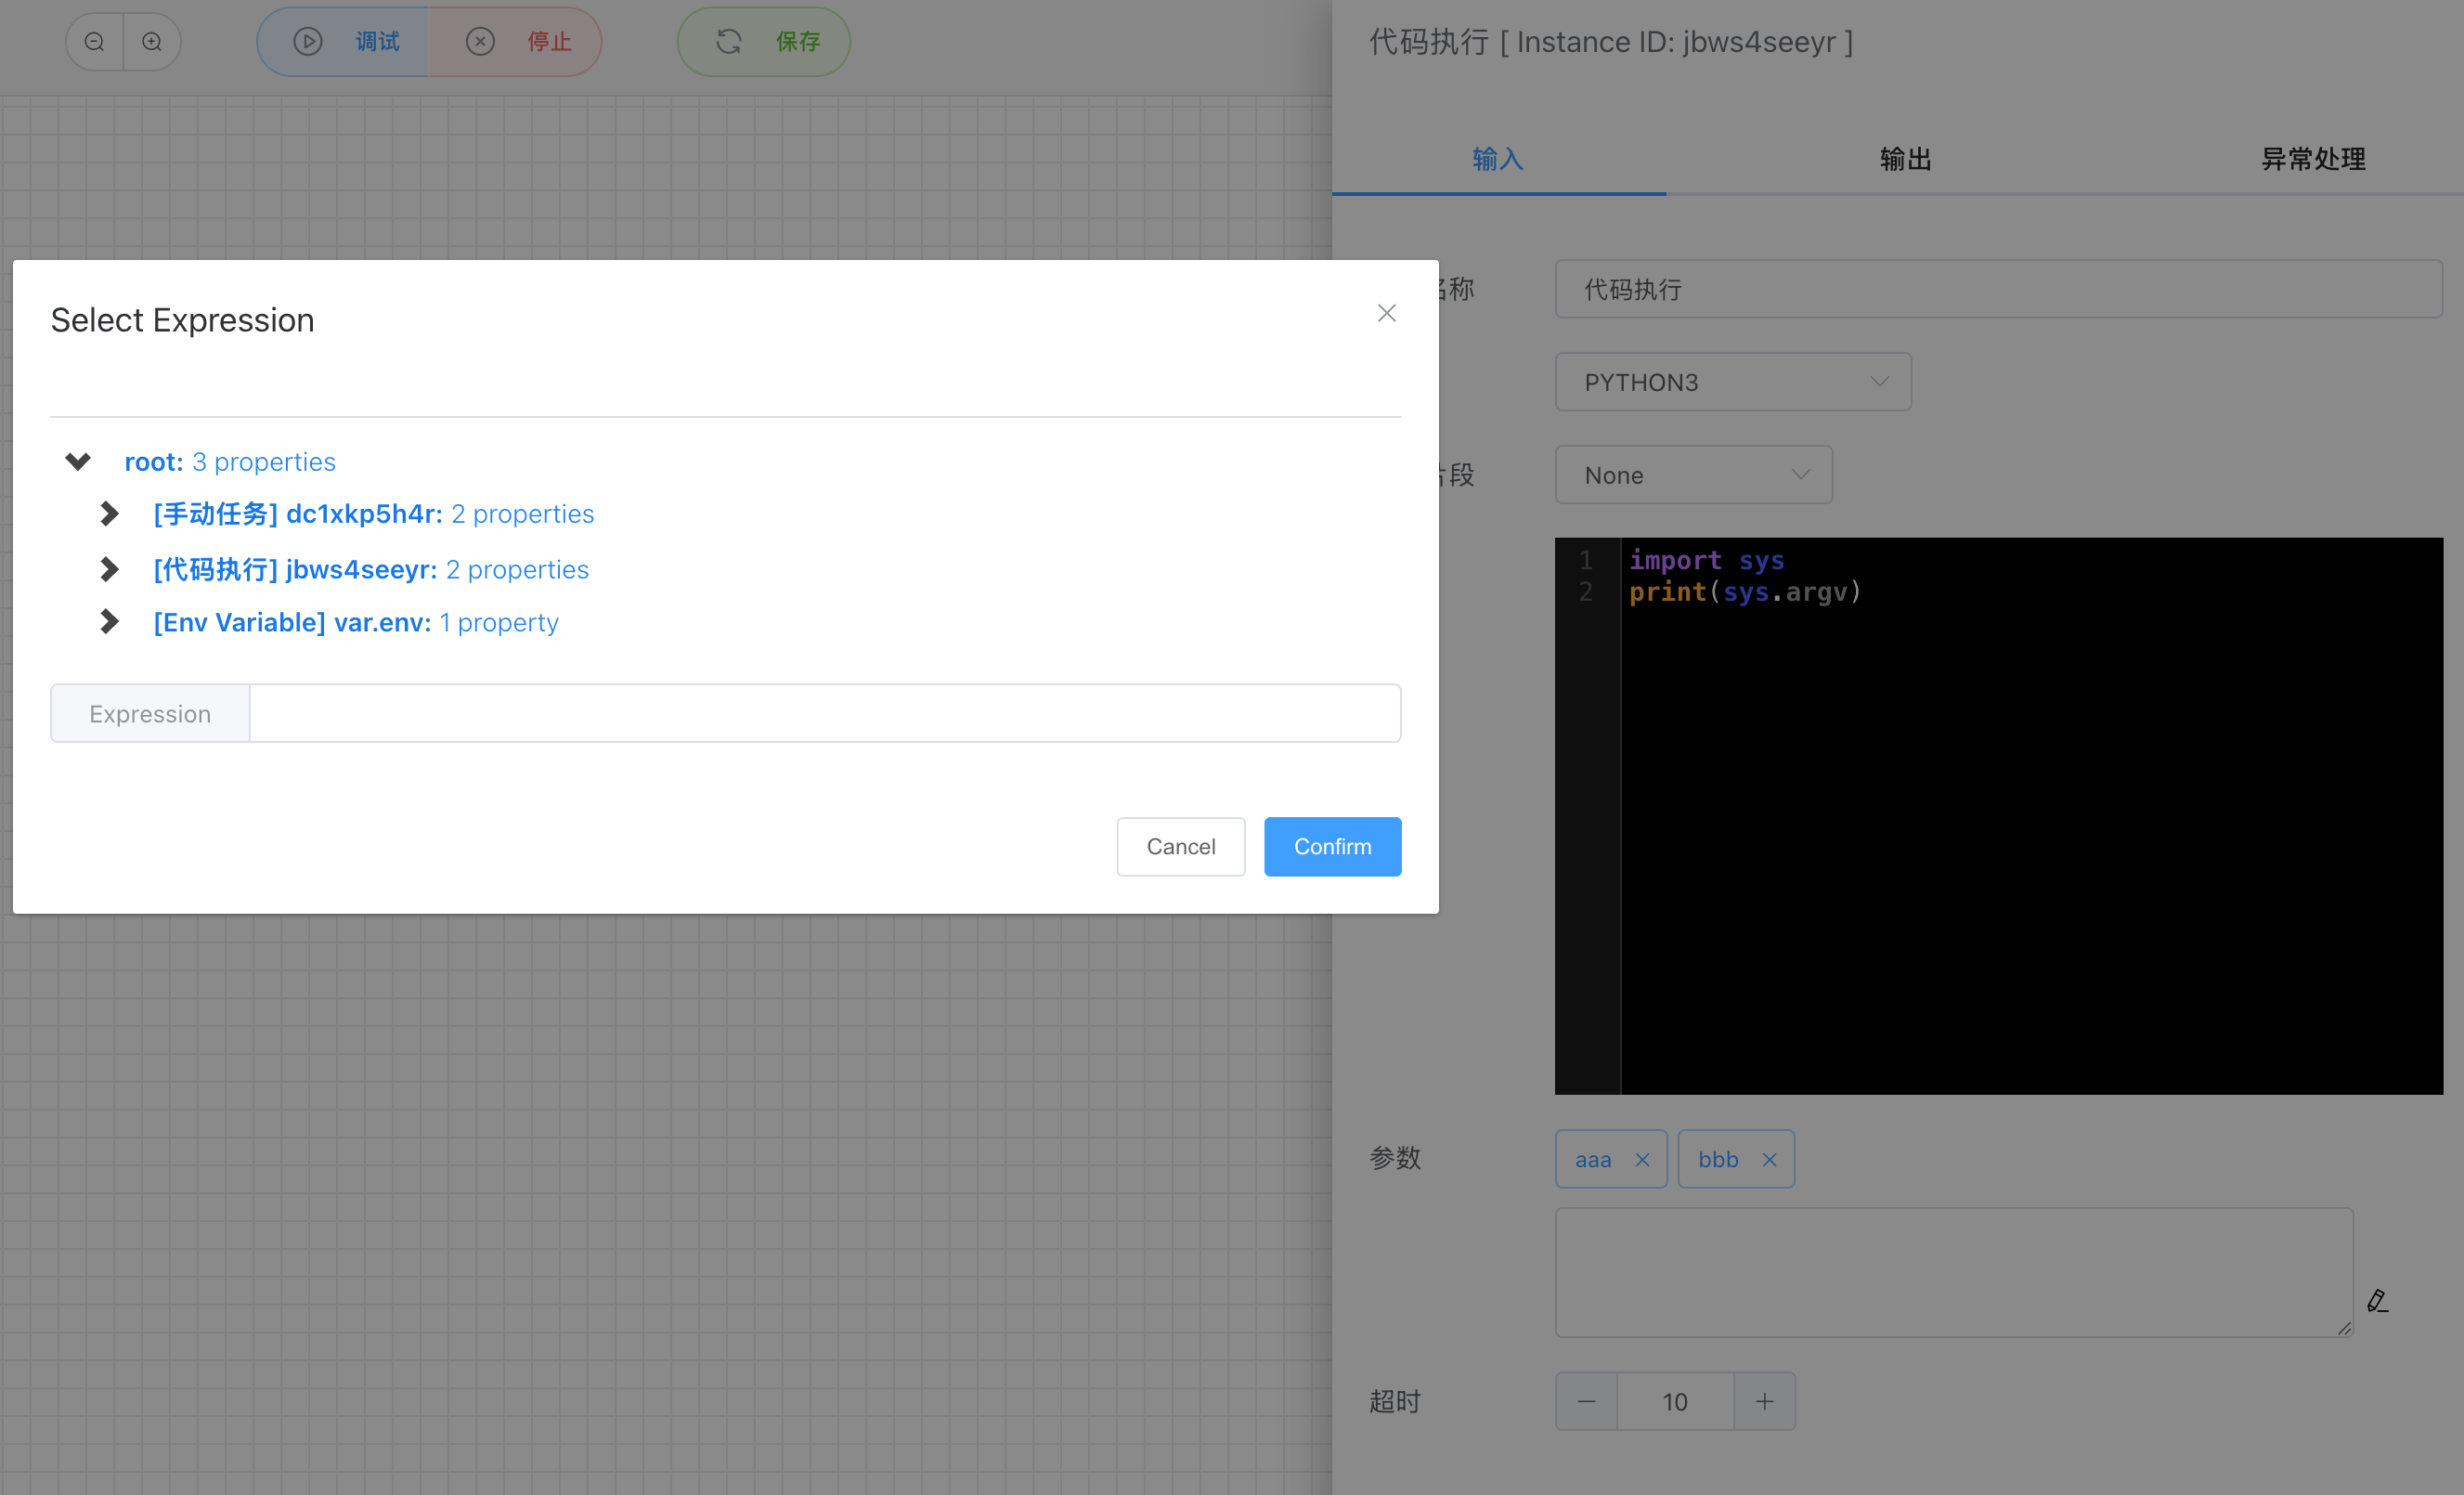Cancel the expression selection
Viewport: 2464px width, 1495px height.
pos(1181,846)
